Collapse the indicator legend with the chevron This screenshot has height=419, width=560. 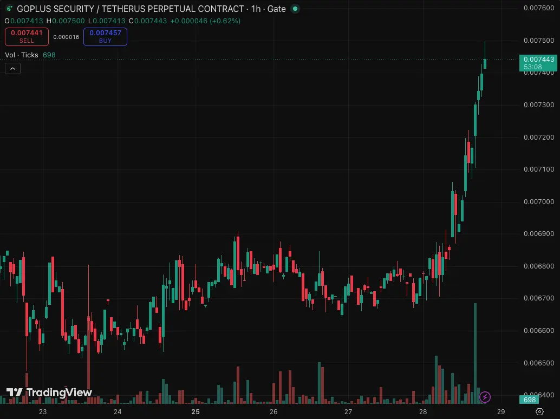pyautogui.click(x=12, y=69)
